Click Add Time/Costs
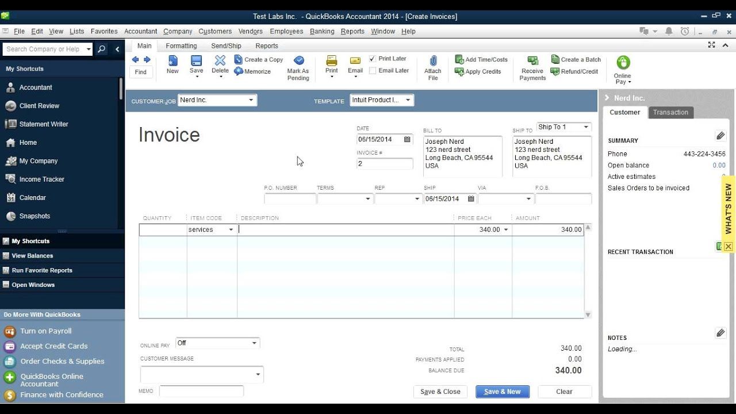Image resolution: width=736 pixels, height=414 pixels. coord(481,59)
